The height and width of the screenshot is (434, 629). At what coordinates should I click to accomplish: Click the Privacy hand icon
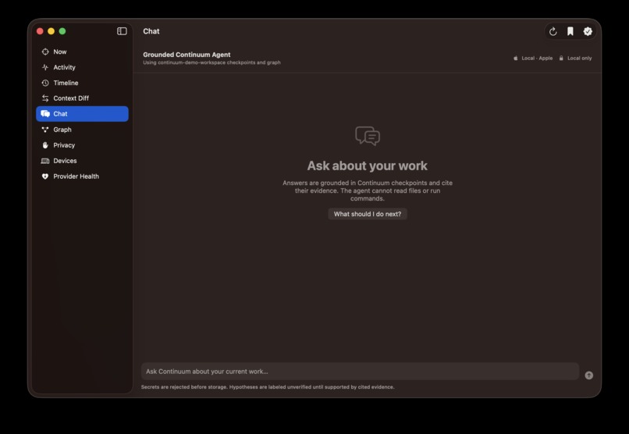pos(45,145)
